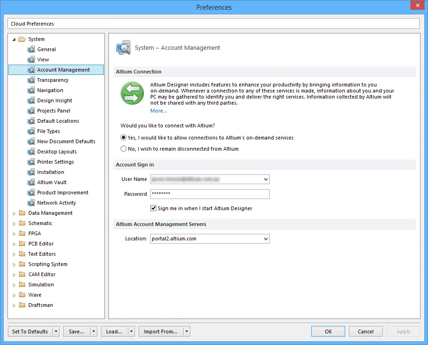Click the System open folder icon

point(22,39)
